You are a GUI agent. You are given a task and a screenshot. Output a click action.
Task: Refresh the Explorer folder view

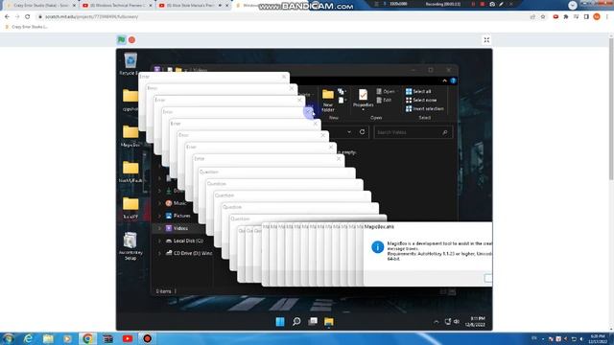(363, 132)
